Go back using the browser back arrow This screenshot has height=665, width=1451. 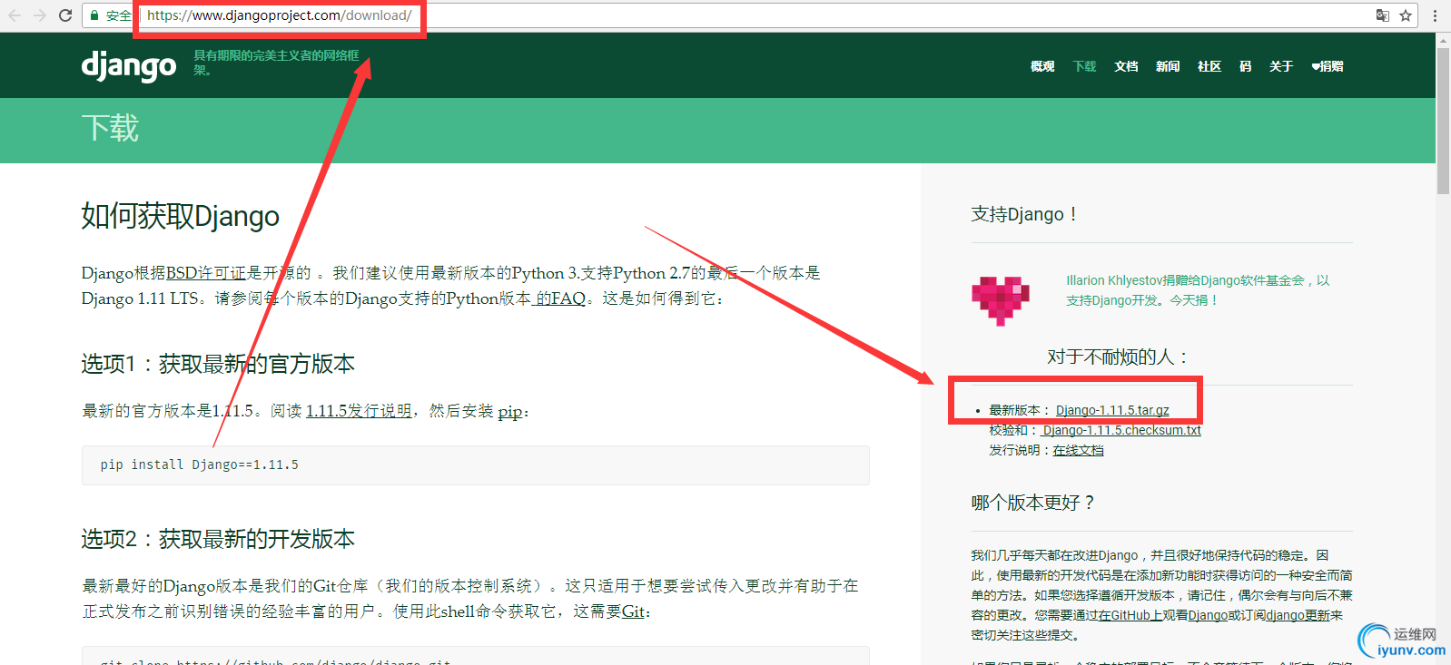(x=15, y=15)
